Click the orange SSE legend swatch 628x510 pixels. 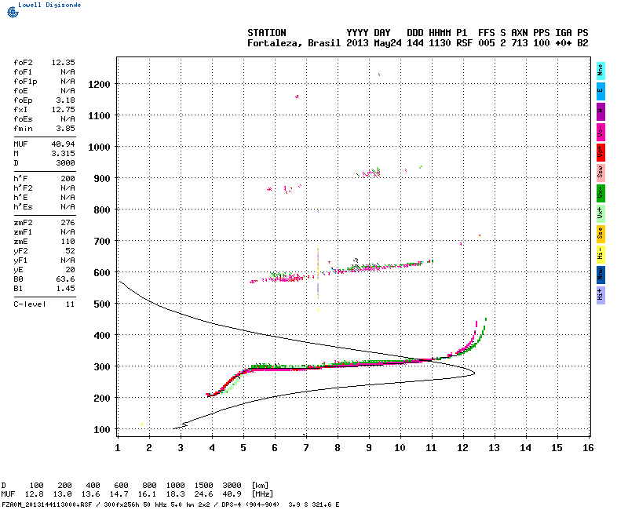(600, 234)
